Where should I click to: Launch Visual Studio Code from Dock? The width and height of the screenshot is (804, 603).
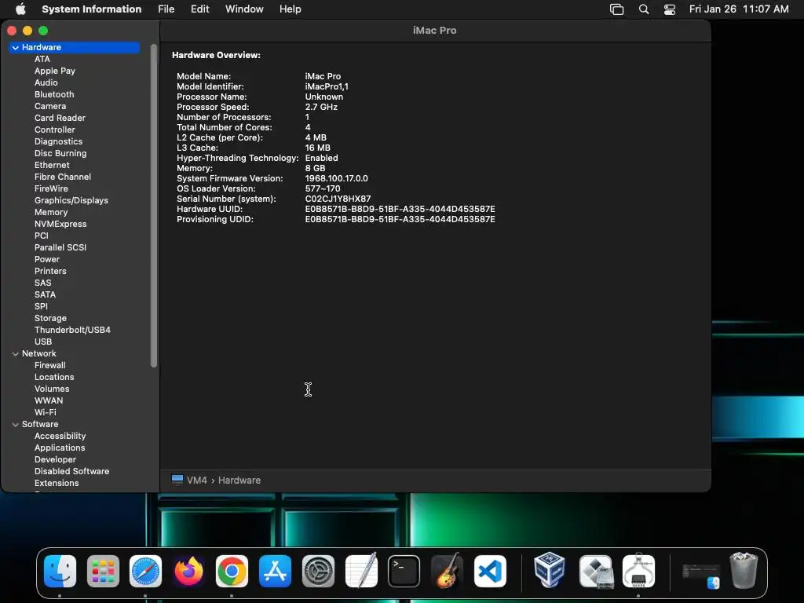(x=490, y=571)
